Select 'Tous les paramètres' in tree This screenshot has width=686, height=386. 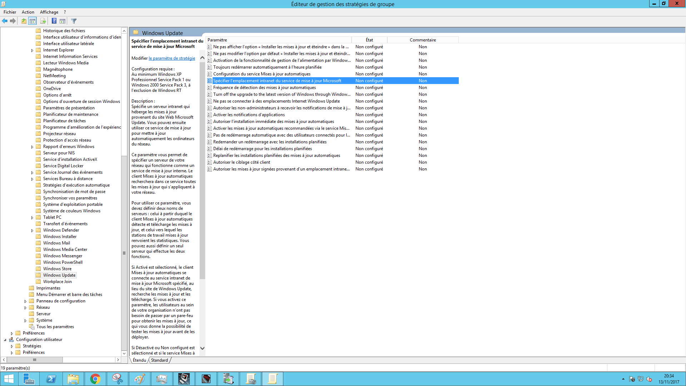click(55, 327)
